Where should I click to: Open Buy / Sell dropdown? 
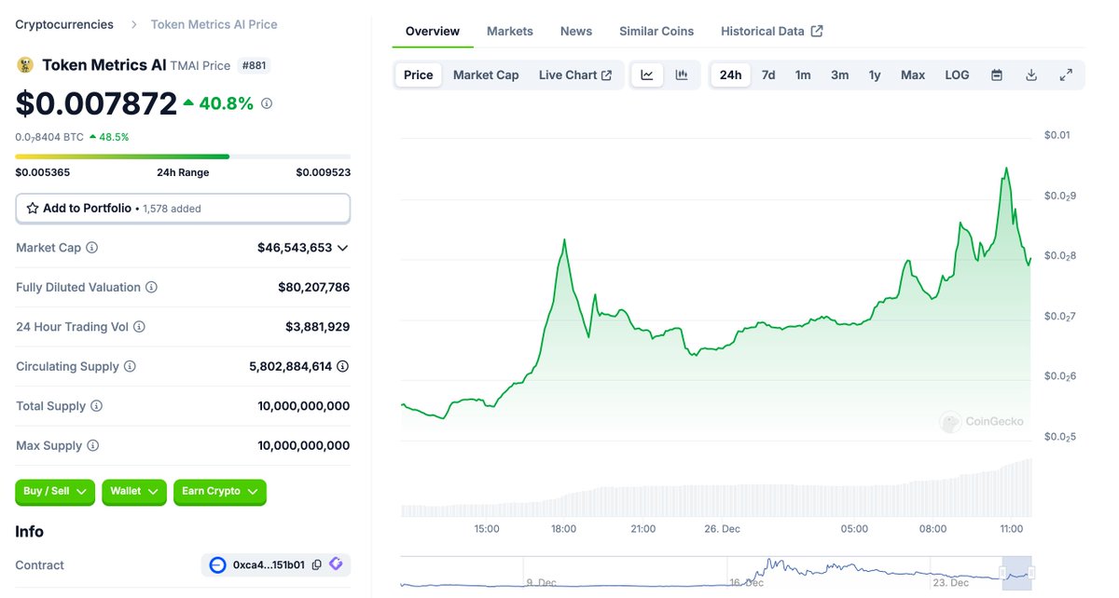(x=55, y=492)
